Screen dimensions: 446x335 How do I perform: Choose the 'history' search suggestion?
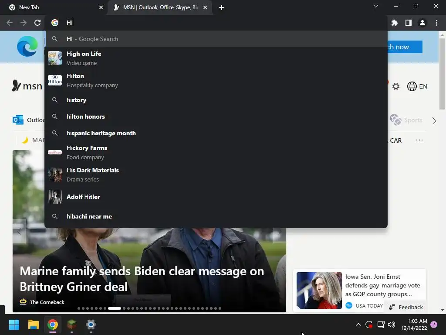216,100
